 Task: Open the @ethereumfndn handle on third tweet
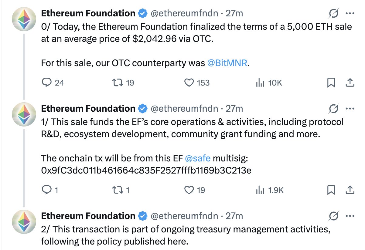pyautogui.click(x=185, y=216)
